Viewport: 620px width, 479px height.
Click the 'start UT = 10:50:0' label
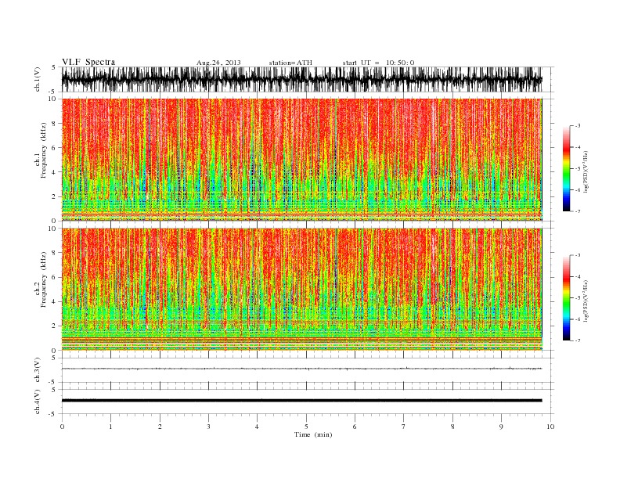[x=378, y=63]
